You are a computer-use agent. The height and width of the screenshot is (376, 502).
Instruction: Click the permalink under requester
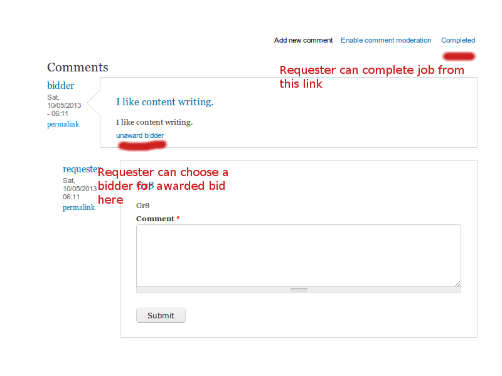point(78,207)
